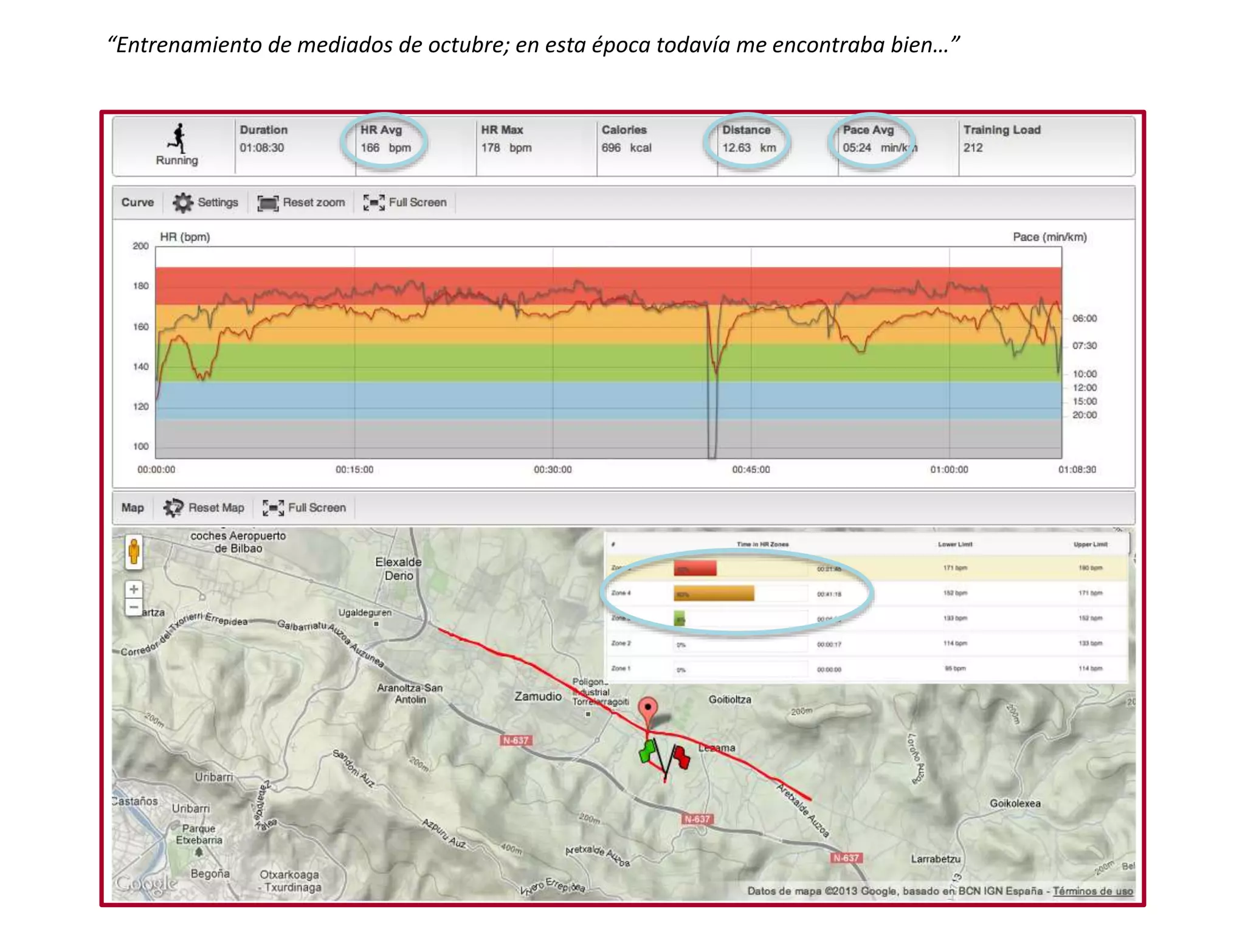Screen dimensions: 1245x934
Task: Select the Map tab label
Action: point(133,508)
